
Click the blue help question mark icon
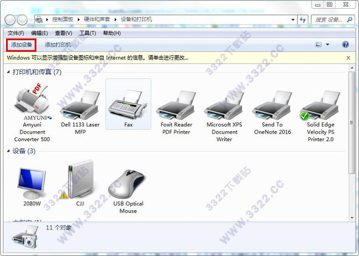pyautogui.click(x=345, y=44)
